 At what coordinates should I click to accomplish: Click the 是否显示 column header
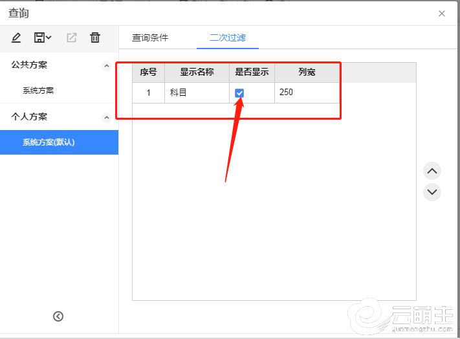[252, 72]
